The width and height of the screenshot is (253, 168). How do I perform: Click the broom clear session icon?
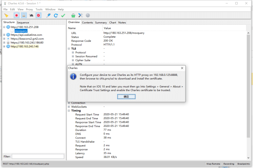coord(6,15)
